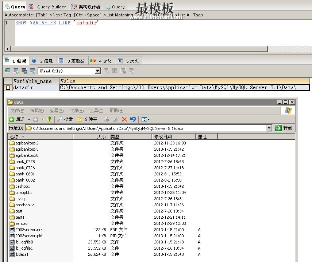Open the 查看(V) menu
Image resolution: width=312 pixels, height=262 pixels.
point(57,111)
